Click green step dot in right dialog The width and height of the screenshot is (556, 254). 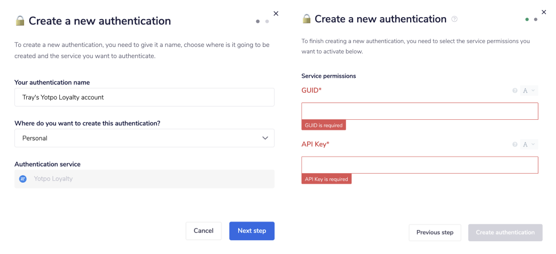click(527, 19)
